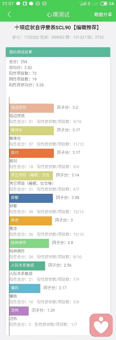The height and width of the screenshot is (340, 116).
Task: Tap the 焦虑 amber bar
Action: (x=31, y=221)
